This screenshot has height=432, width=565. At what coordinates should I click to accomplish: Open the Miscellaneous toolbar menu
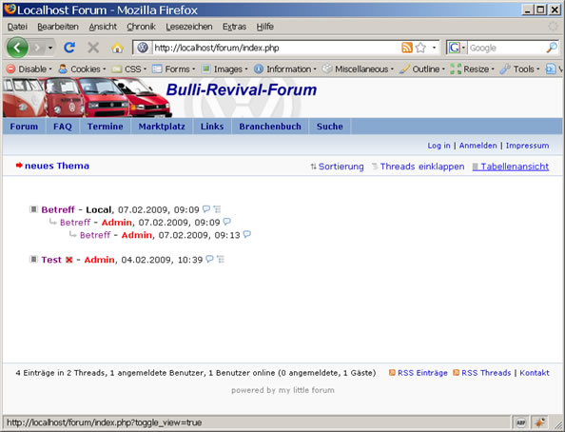point(358,69)
